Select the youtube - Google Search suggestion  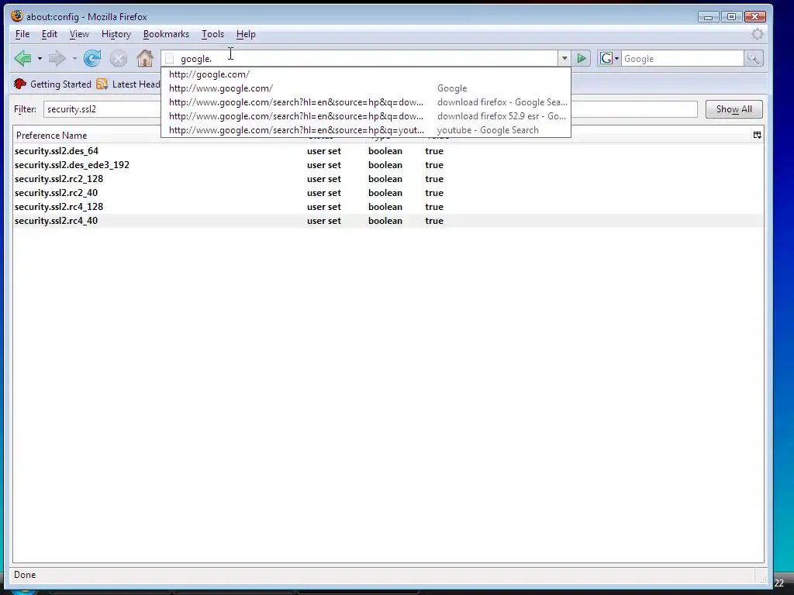tap(366, 130)
